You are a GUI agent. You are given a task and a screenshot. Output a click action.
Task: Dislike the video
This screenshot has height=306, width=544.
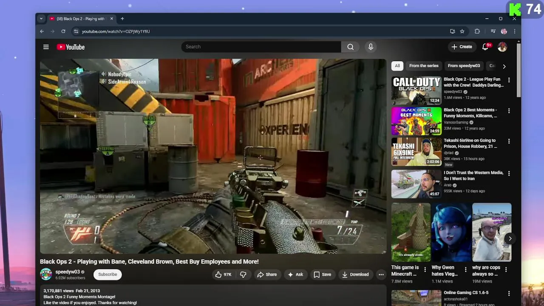[243, 275]
